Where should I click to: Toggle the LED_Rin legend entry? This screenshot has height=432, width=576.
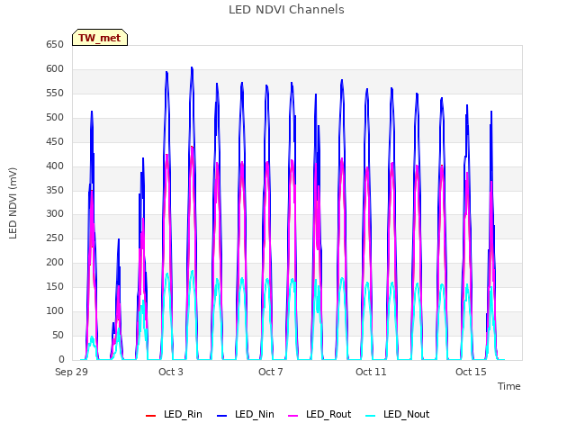[174, 414]
